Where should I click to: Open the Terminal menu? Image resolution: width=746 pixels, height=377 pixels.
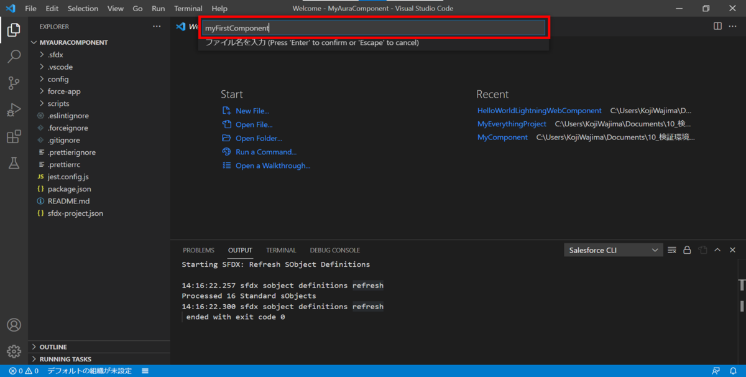point(188,9)
